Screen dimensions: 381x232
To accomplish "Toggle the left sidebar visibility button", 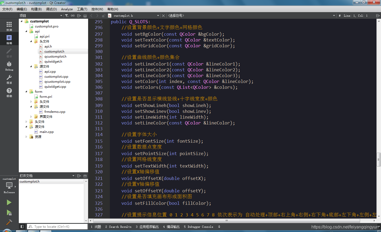I will (x=22, y=226).
